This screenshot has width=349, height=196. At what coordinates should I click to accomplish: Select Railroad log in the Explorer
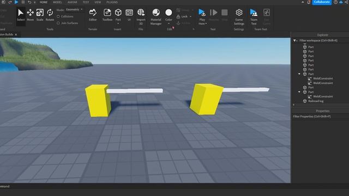[x=316, y=101]
